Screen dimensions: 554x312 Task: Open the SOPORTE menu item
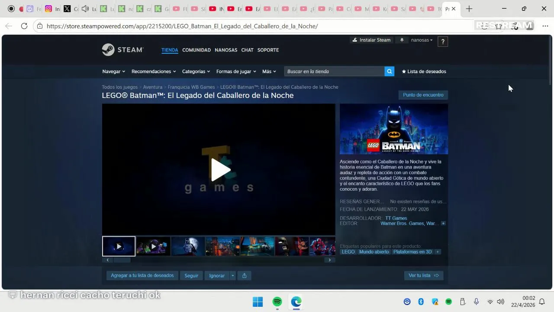click(x=268, y=50)
